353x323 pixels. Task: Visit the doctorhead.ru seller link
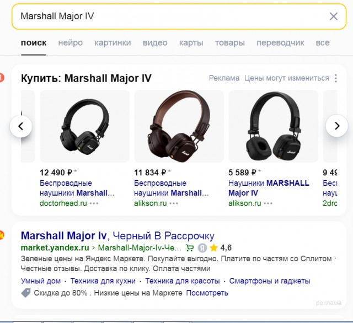click(63, 203)
